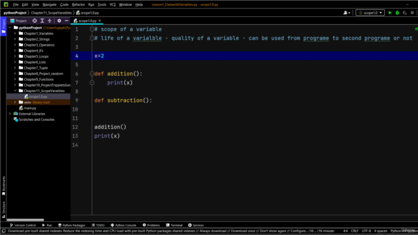
Task: Close the scope1.0.py editor tab
Action: click(x=100, y=20)
